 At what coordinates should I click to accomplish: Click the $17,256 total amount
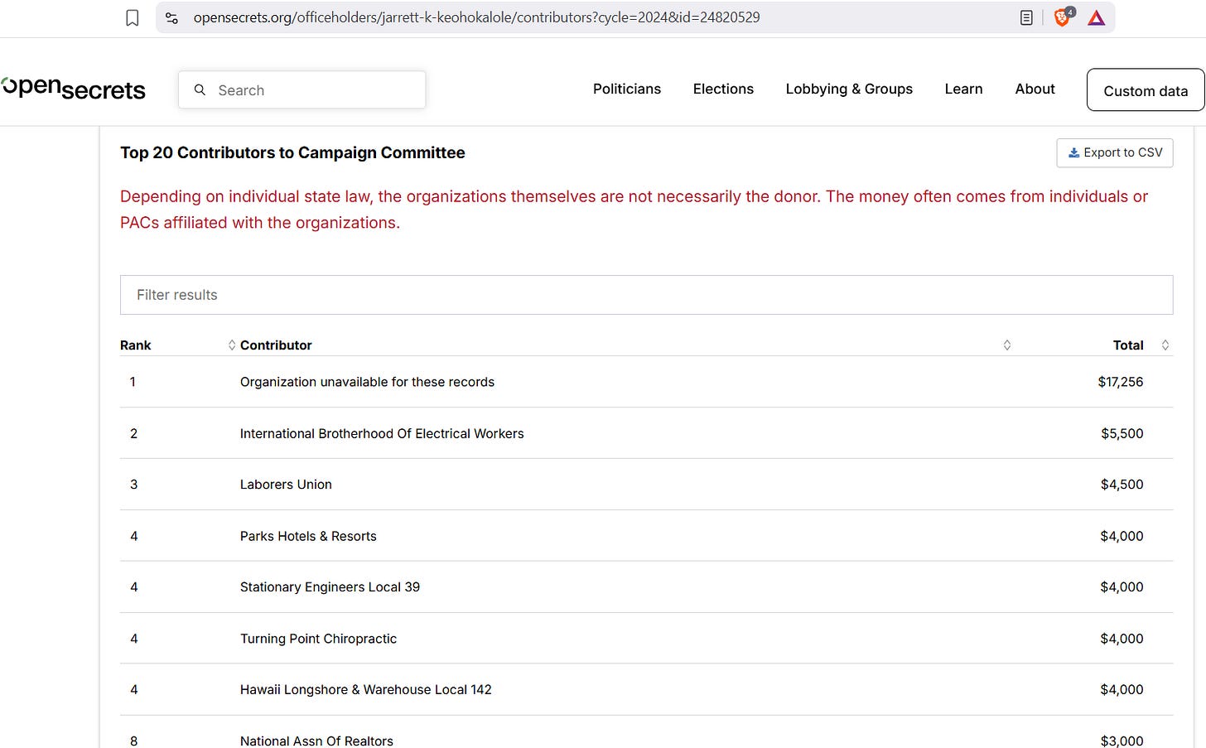[x=1121, y=382]
